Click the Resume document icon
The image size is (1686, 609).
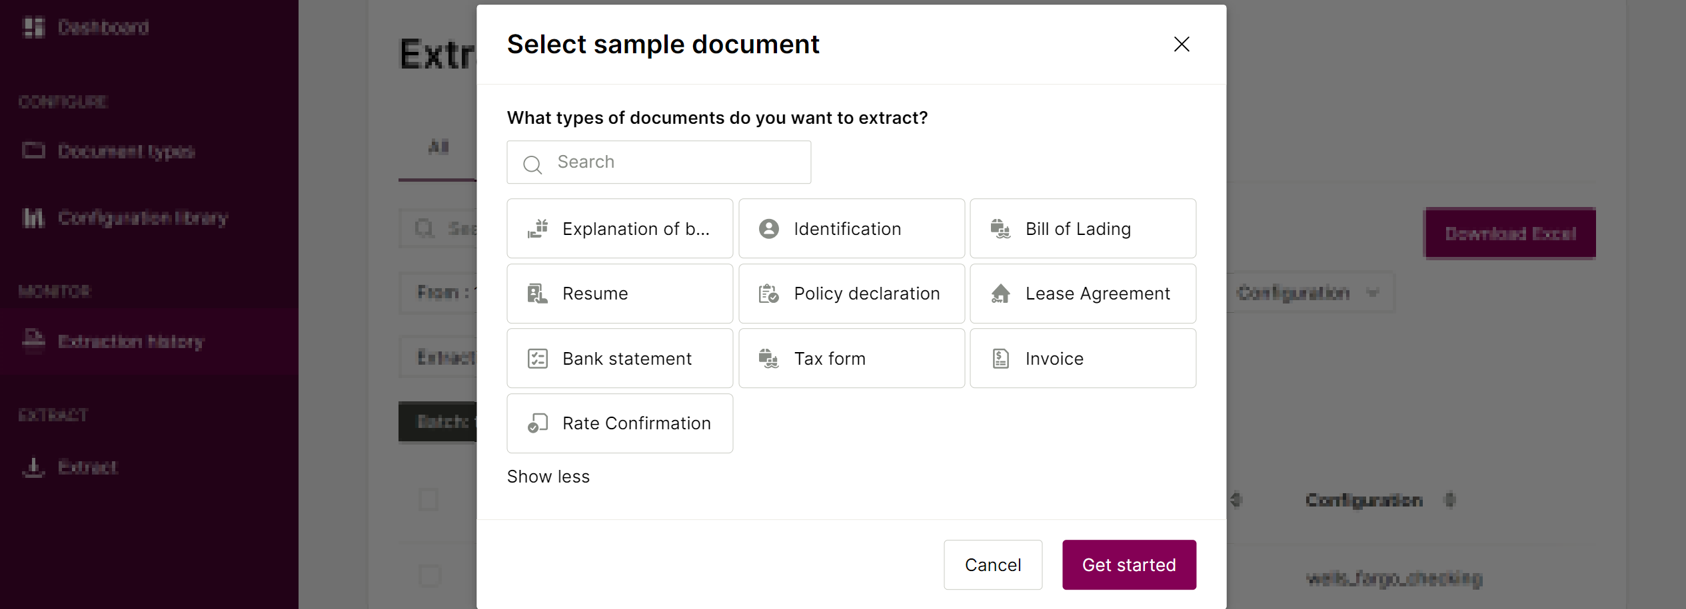pos(538,294)
